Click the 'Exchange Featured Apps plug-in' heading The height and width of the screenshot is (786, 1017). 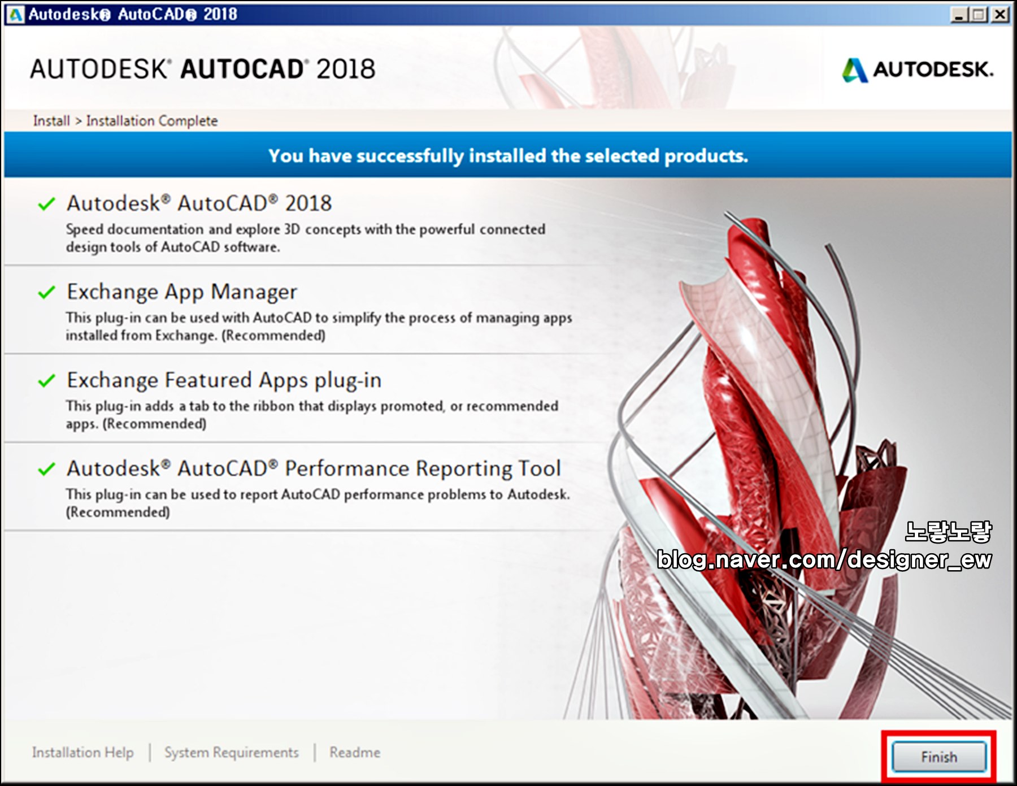point(224,380)
